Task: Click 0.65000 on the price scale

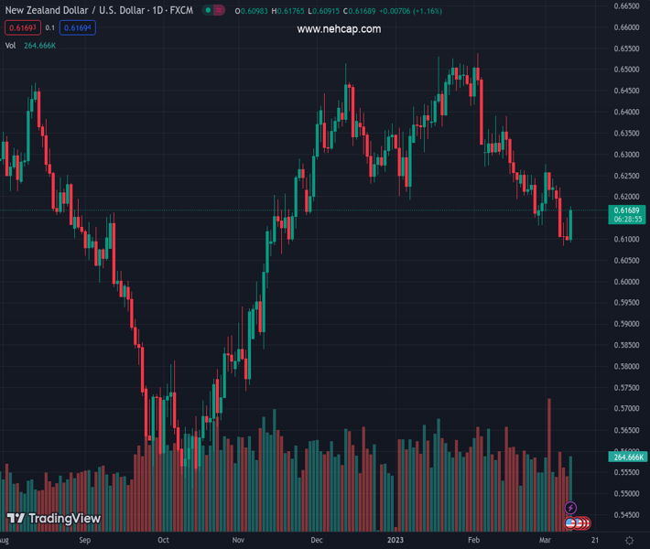Action: click(x=626, y=70)
